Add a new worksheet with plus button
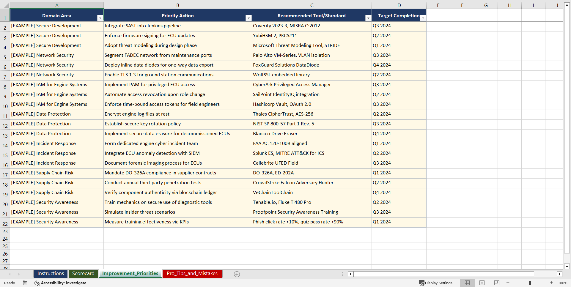Screen dimensions: 571x287 (237, 274)
